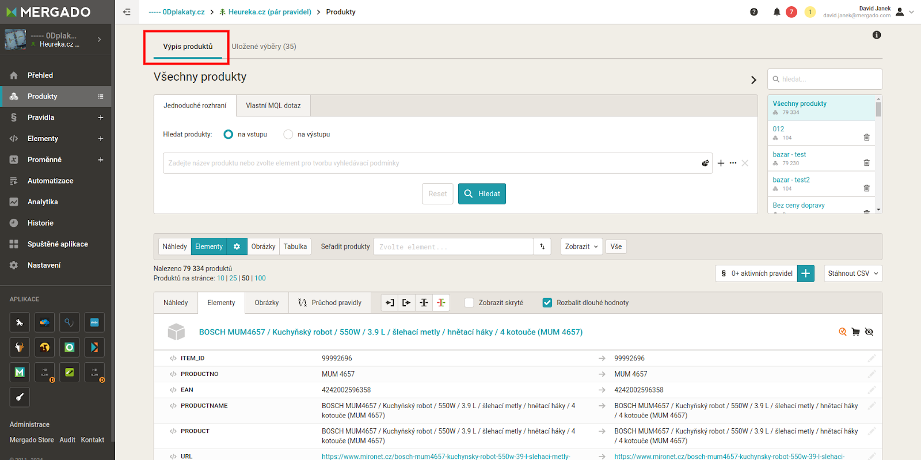The image size is (921, 460).
Task: Delete the saved selection 012
Action: 867,137
